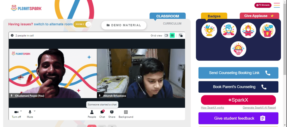Select the Give Applause tab
This screenshot has width=287, height=127.
(259, 16)
